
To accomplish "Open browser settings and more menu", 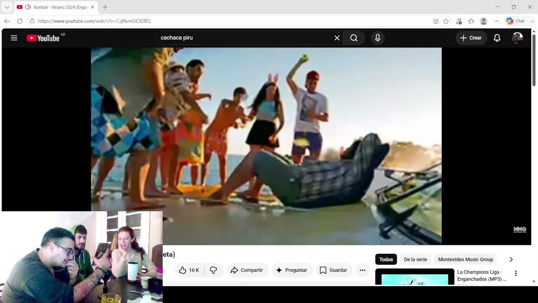I will 496,21.
